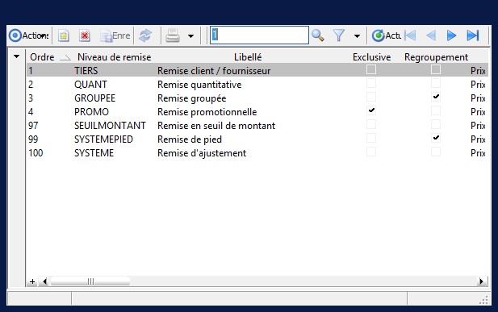The image size is (498, 312).
Task: Click the window resize grip
Action: 483,300
